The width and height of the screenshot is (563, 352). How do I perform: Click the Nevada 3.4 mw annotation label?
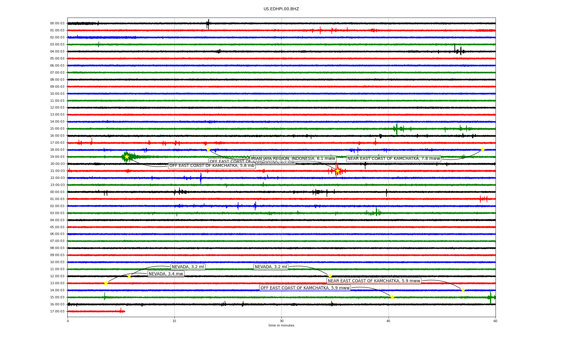coord(166,274)
